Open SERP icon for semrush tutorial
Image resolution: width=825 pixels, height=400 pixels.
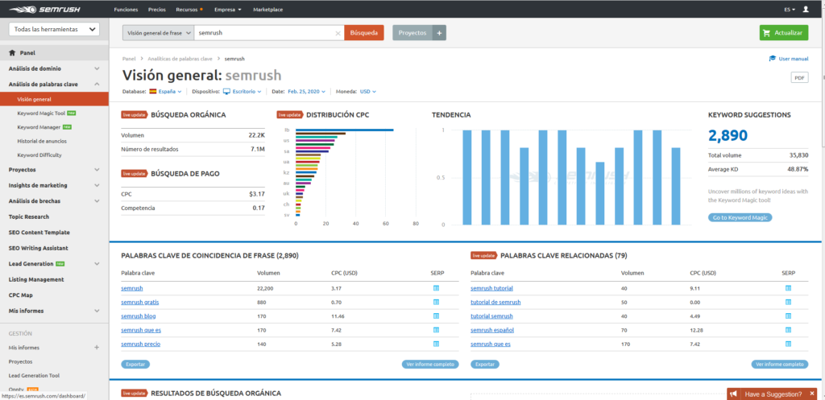[788, 288]
